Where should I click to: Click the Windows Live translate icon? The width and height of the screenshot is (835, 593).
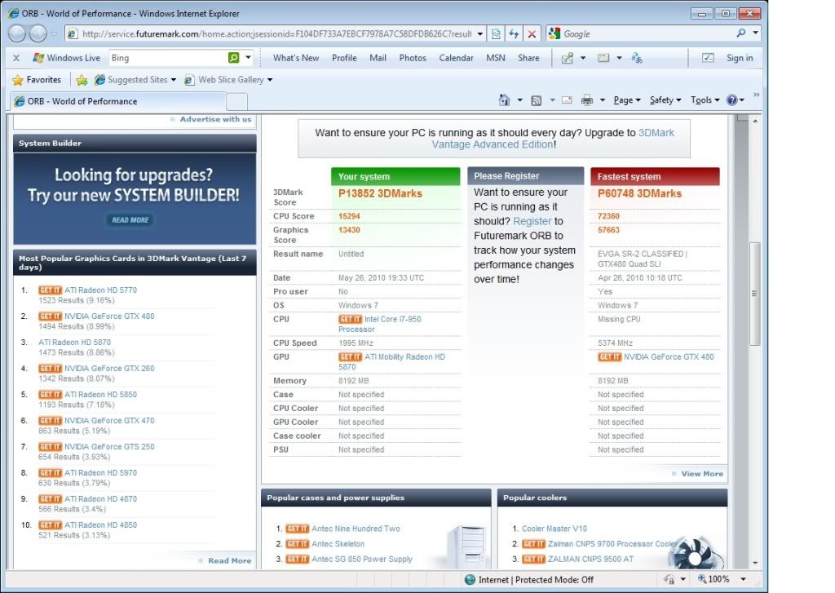tap(637, 58)
